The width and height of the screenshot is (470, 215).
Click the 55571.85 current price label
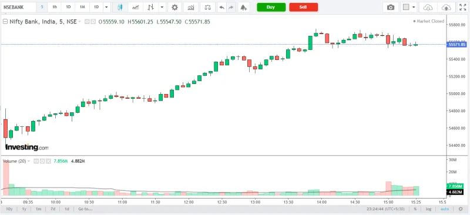457,45
